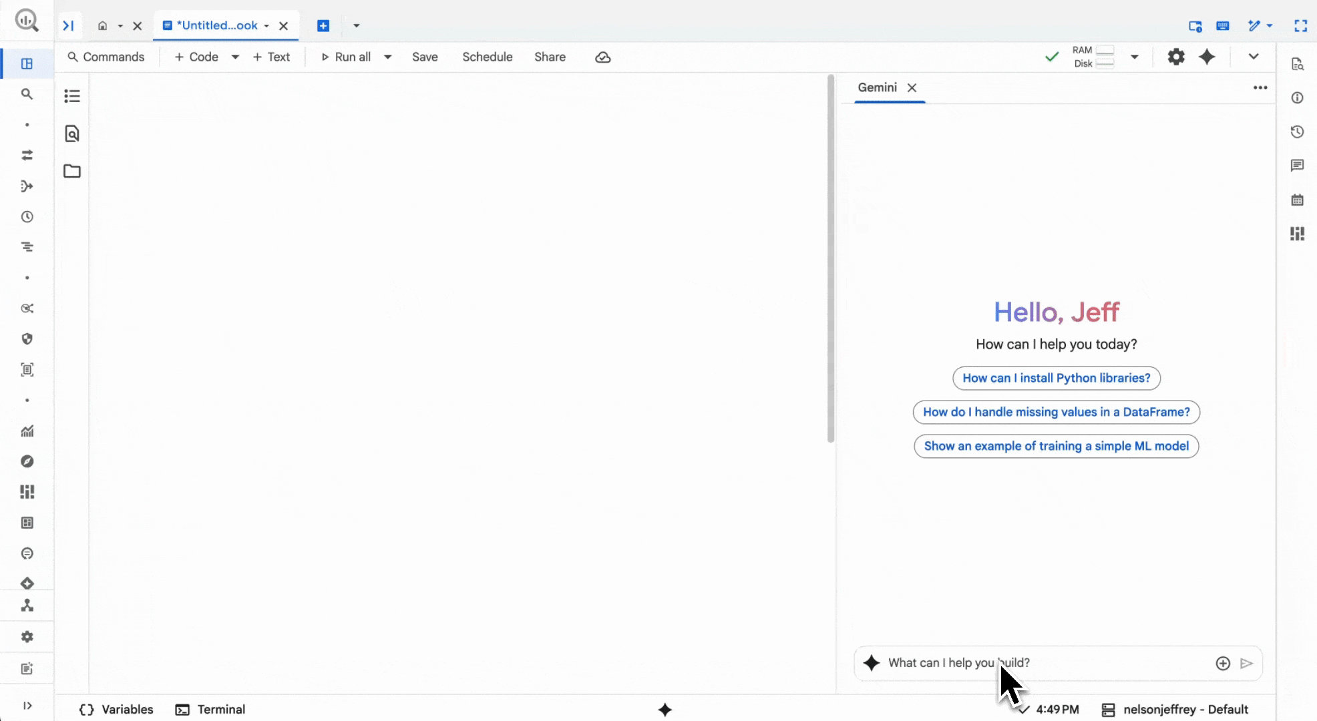
Task: Collapse the explorer pane toggle icon
Action: click(68, 25)
